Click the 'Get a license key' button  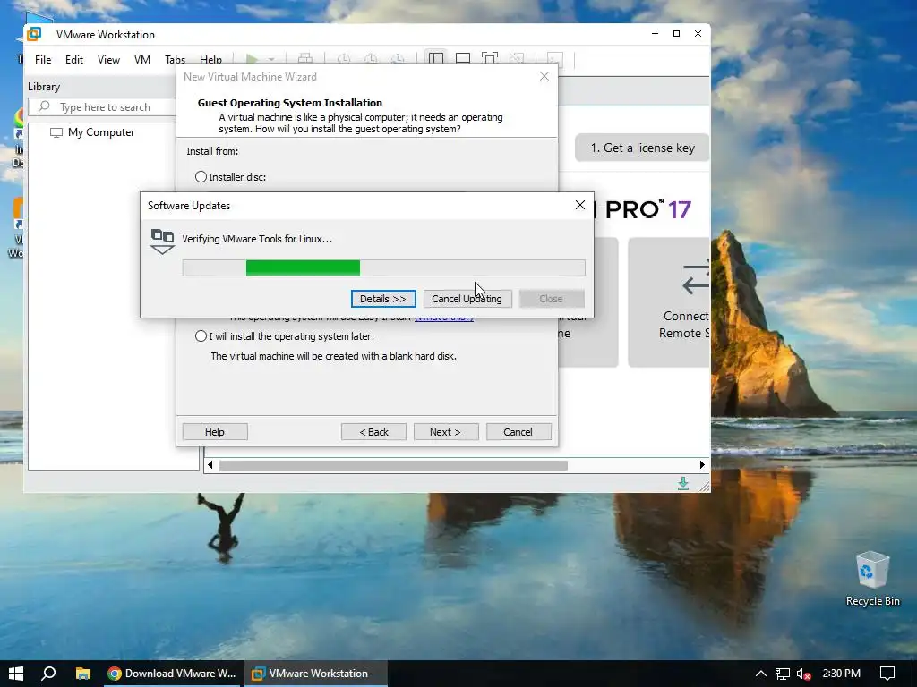[x=642, y=148]
